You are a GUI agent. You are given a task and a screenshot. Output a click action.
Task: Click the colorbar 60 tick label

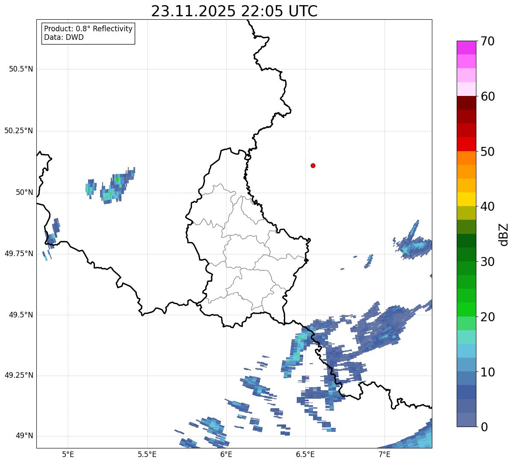pos(487,96)
